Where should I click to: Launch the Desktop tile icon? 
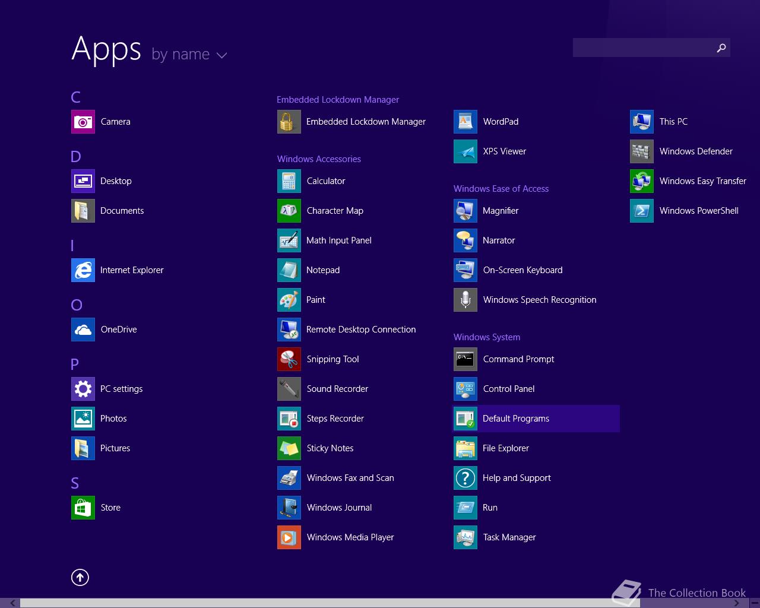(x=83, y=181)
